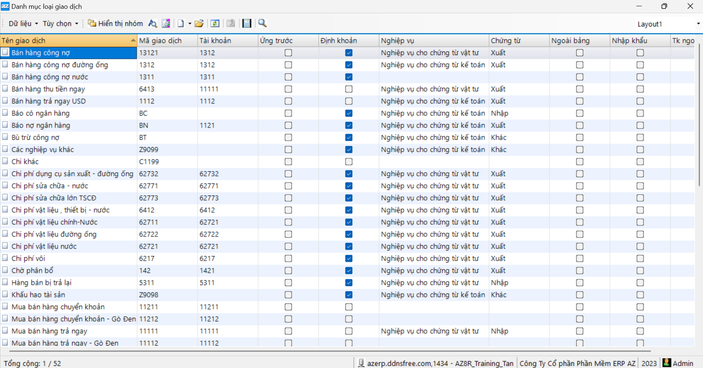Image resolution: width=703 pixels, height=368 pixels.
Task: Uncheck Định khoản for Bán hàng công nợ
Action: [x=349, y=53]
